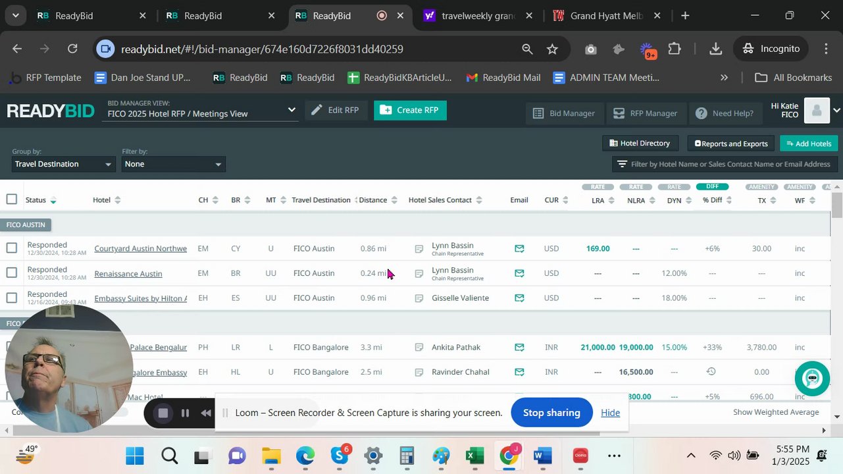Open email icon for Embassy Suites row
This screenshot has height=474, width=843.
tap(519, 298)
